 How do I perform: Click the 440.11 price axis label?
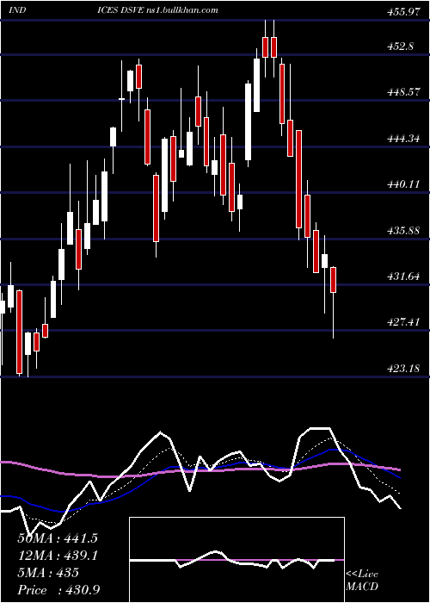pos(402,184)
